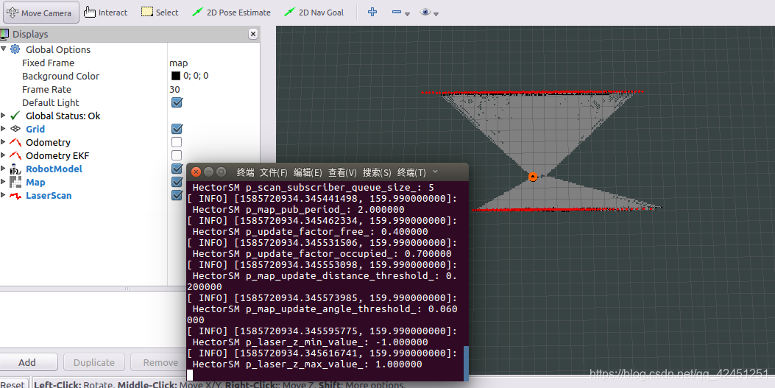Click the Grid display icon
Screen dimensions: 775x388
(15, 129)
